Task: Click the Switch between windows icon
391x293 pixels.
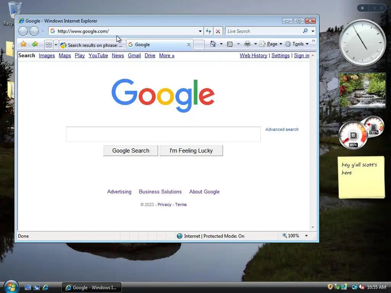Action: pyautogui.click(x=37, y=288)
